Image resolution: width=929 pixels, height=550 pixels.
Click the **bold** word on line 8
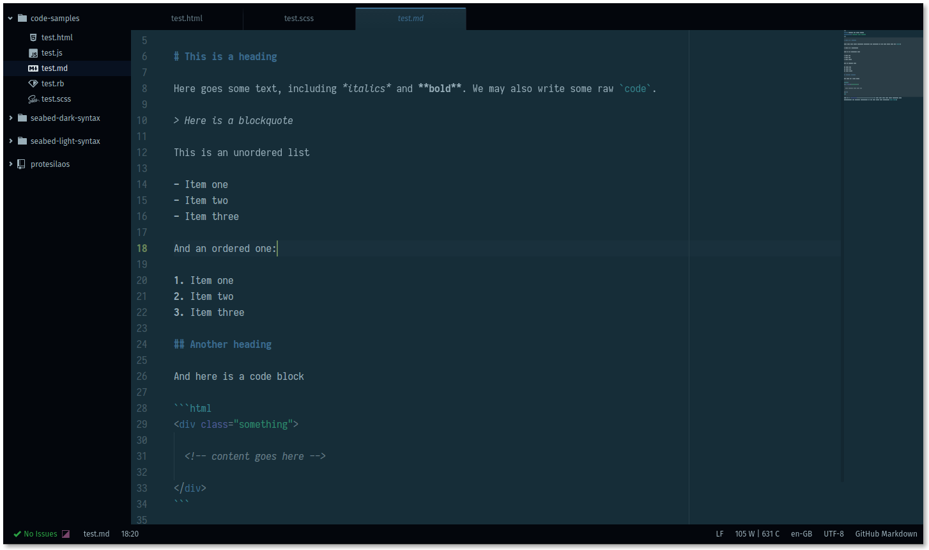pyautogui.click(x=440, y=89)
